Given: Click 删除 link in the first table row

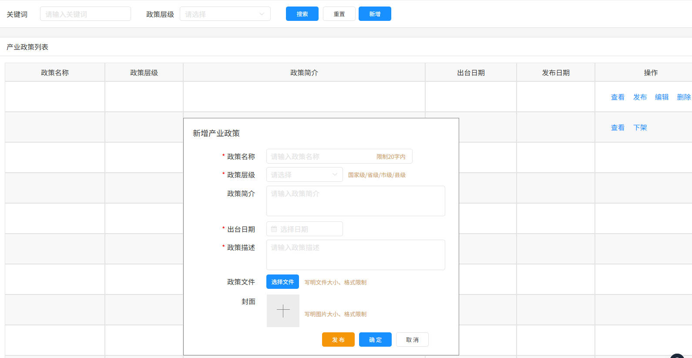Looking at the screenshot, I should point(684,97).
